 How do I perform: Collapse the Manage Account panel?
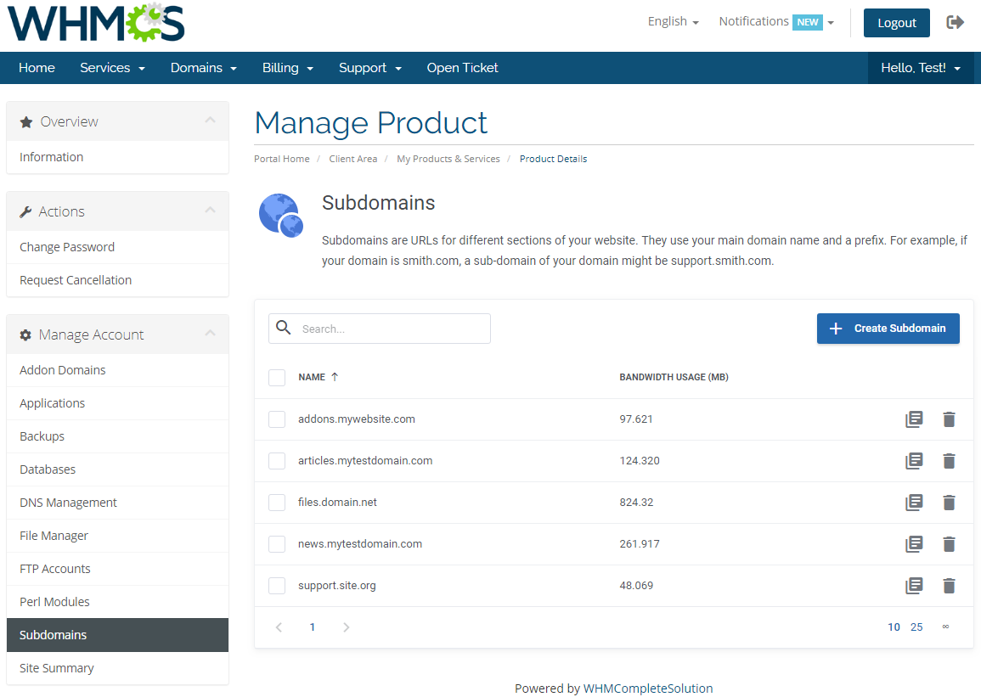(x=211, y=334)
